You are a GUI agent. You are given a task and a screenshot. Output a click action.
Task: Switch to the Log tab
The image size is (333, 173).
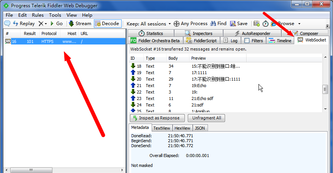231,41
